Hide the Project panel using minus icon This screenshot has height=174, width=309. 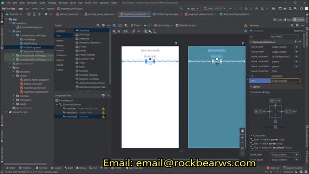[51, 14]
